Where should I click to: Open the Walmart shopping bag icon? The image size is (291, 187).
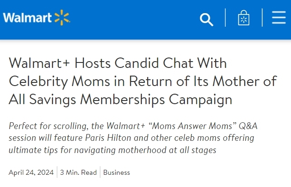244,18
